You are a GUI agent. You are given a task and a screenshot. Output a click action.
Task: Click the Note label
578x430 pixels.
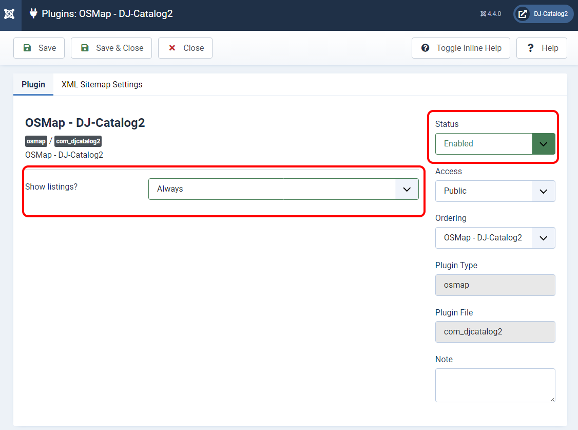click(444, 359)
